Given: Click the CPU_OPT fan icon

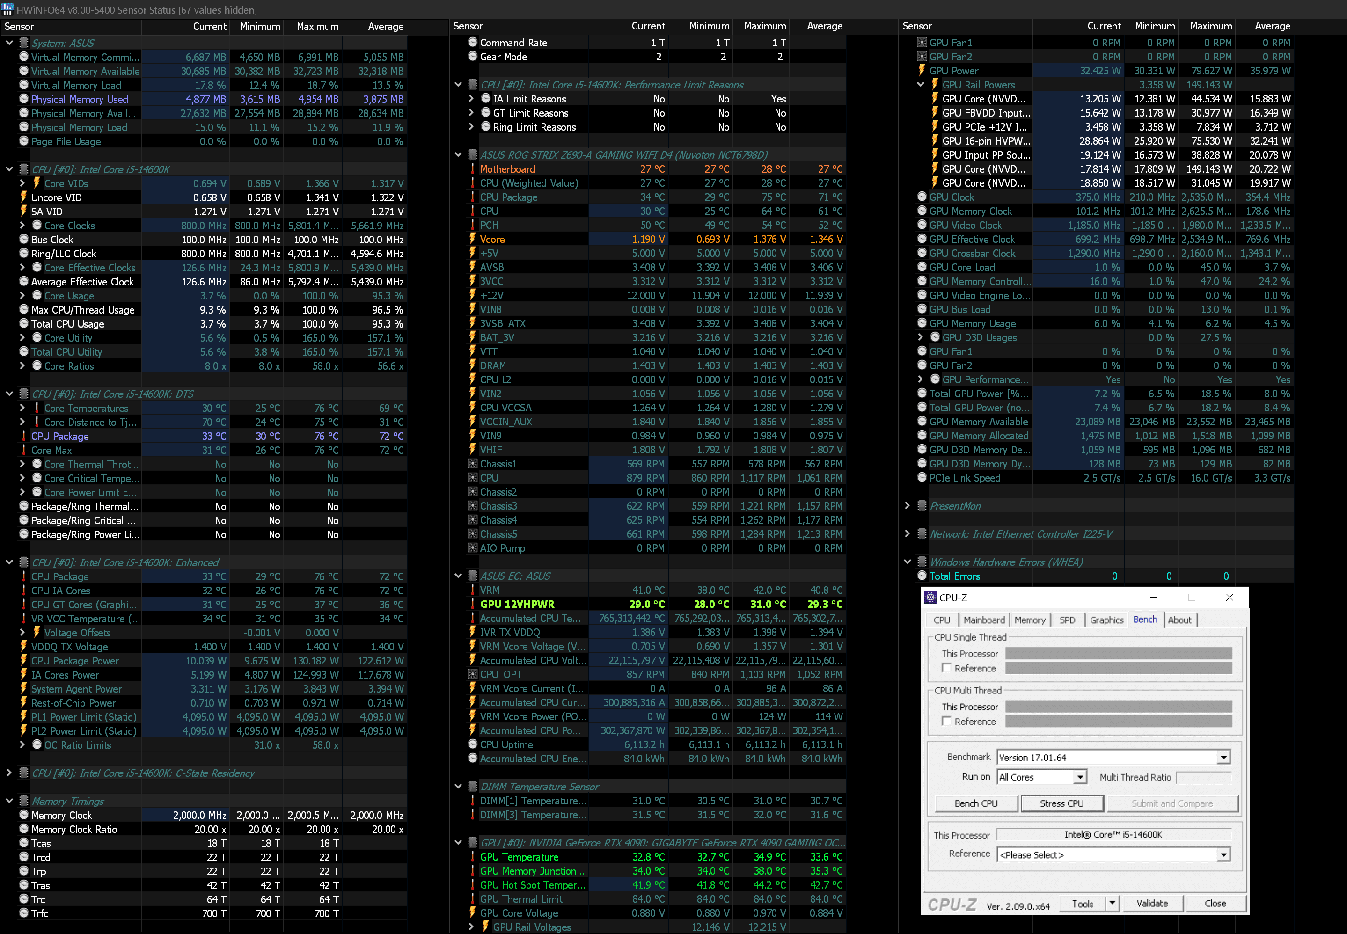Looking at the screenshot, I should tap(472, 674).
